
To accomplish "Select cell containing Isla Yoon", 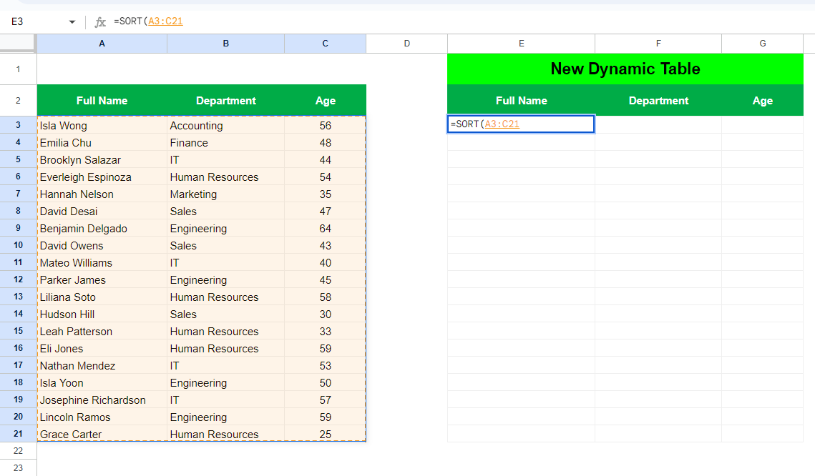I will coord(102,382).
